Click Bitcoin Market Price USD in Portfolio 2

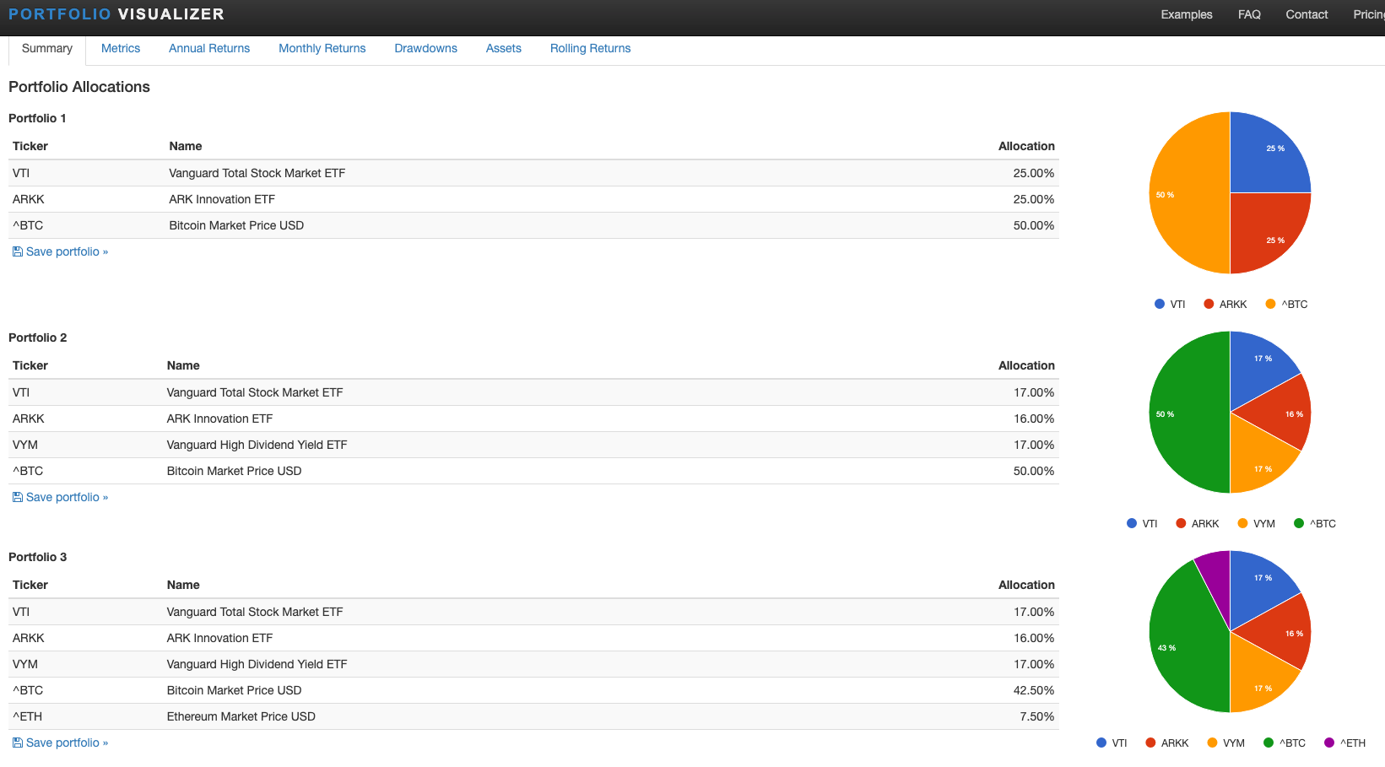[235, 471]
